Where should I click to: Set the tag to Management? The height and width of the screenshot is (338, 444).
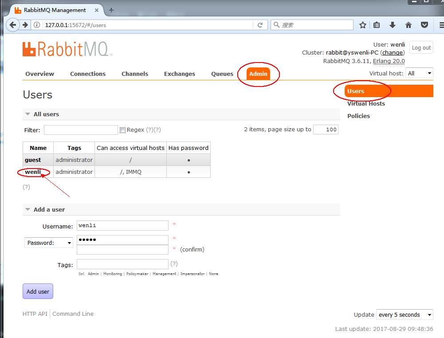(x=164, y=274)
